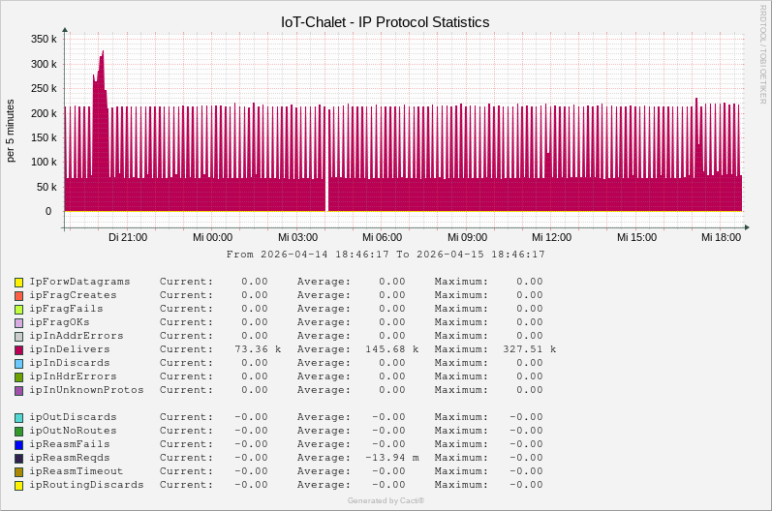
Task: Select the blue ipReasmFails legend swatch
Action: (x=18, y=445)
